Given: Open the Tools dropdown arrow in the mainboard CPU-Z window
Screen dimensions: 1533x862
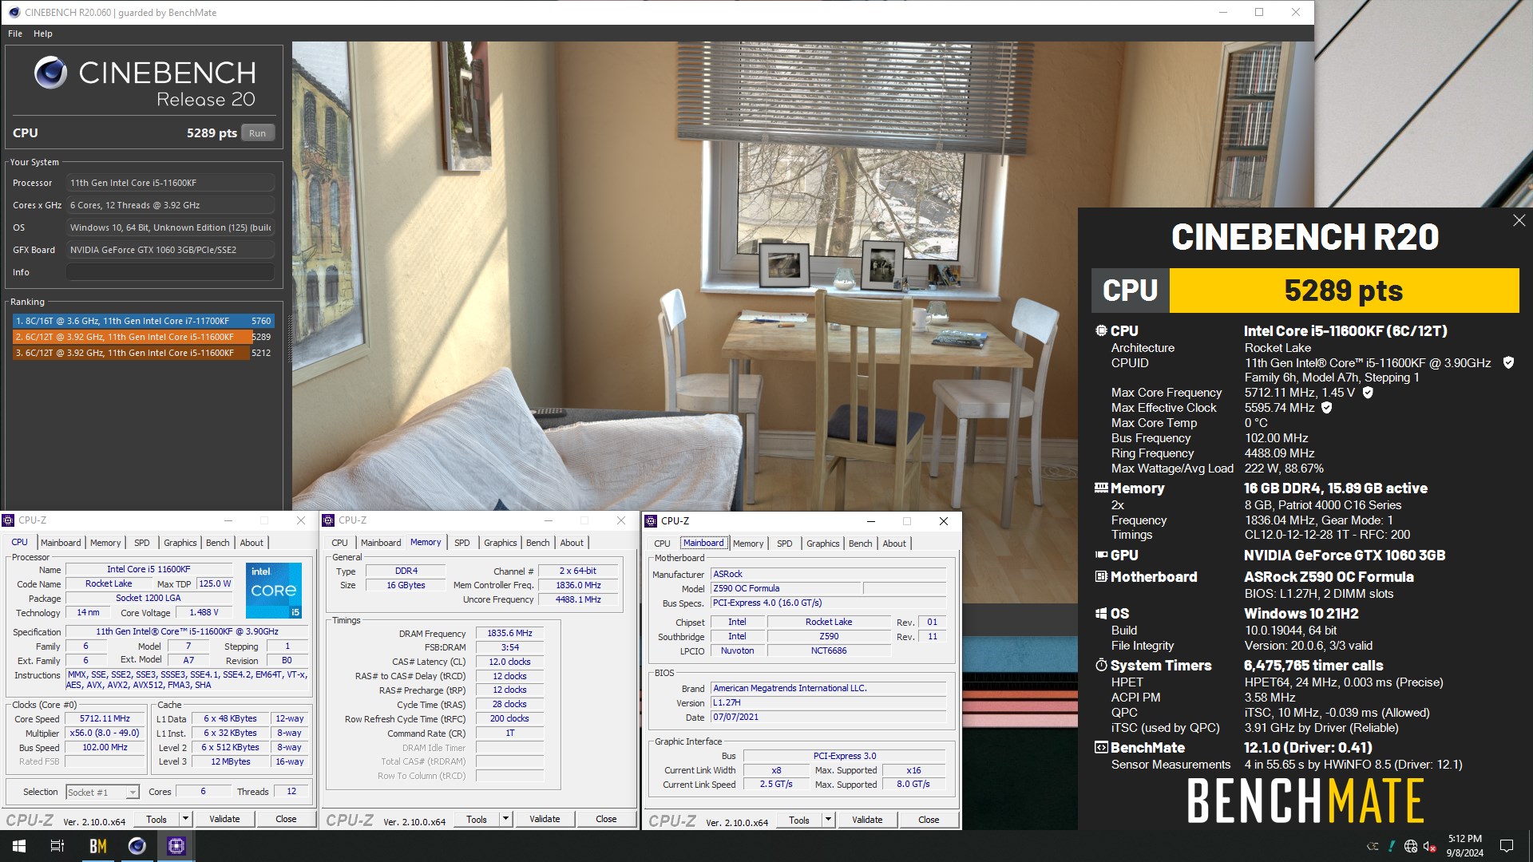Looking at the screenshot, I should click(x=828, y=820).
